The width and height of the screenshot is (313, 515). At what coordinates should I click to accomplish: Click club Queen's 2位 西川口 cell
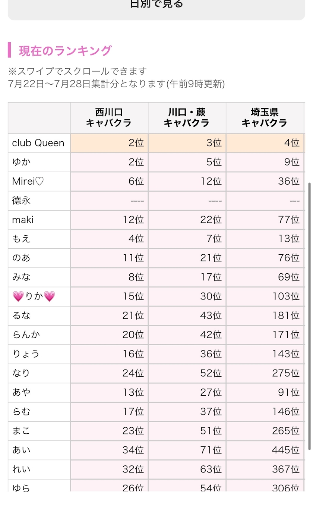click(109, 143)
